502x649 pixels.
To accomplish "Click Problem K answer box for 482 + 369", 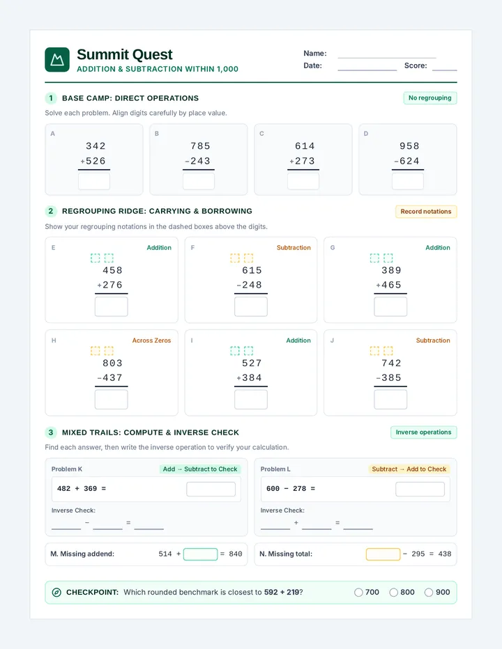I will (x=211, y=489).
